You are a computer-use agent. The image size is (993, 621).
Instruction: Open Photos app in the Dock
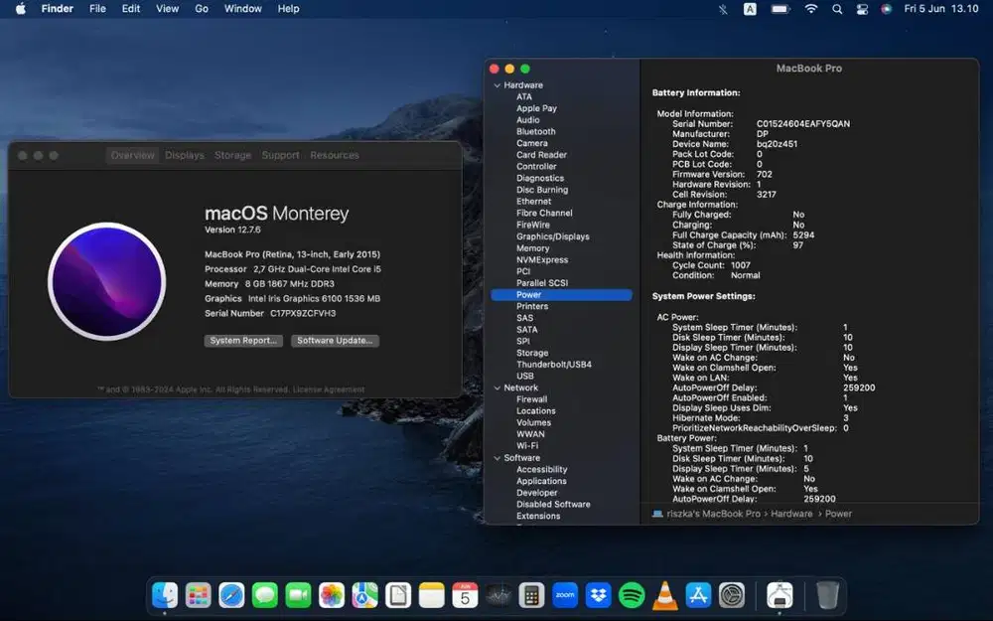pos(332,595)
